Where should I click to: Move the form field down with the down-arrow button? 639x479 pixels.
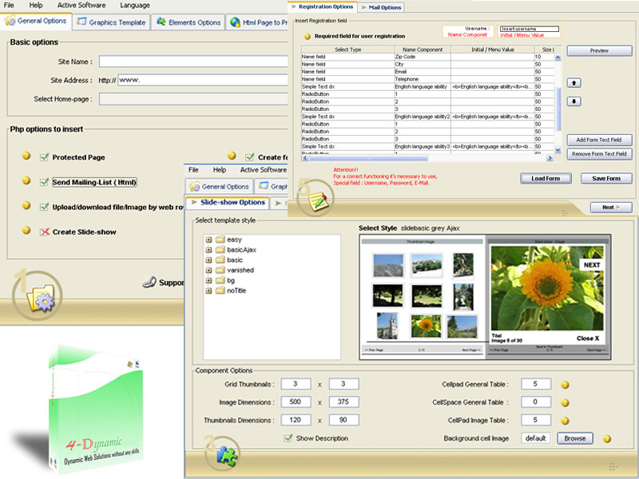[x=574, y=101]
